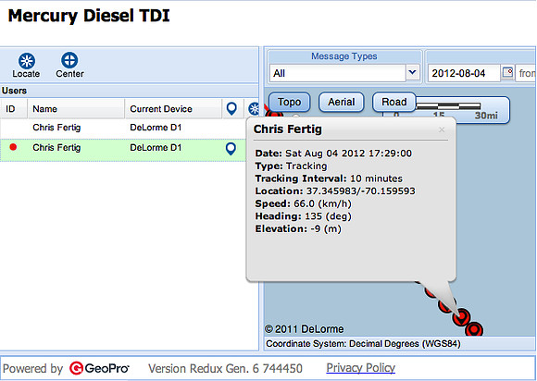Screen dimensions: 537x381
Task: Click the locate column header icon
Action: [x=254, y=109]
